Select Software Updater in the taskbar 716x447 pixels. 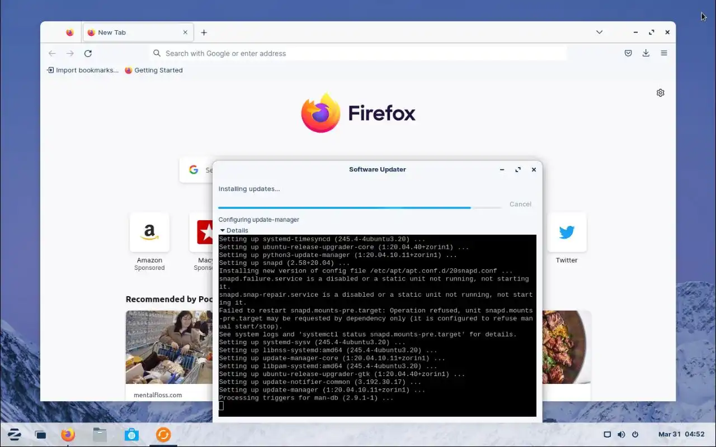coord(163,434)
